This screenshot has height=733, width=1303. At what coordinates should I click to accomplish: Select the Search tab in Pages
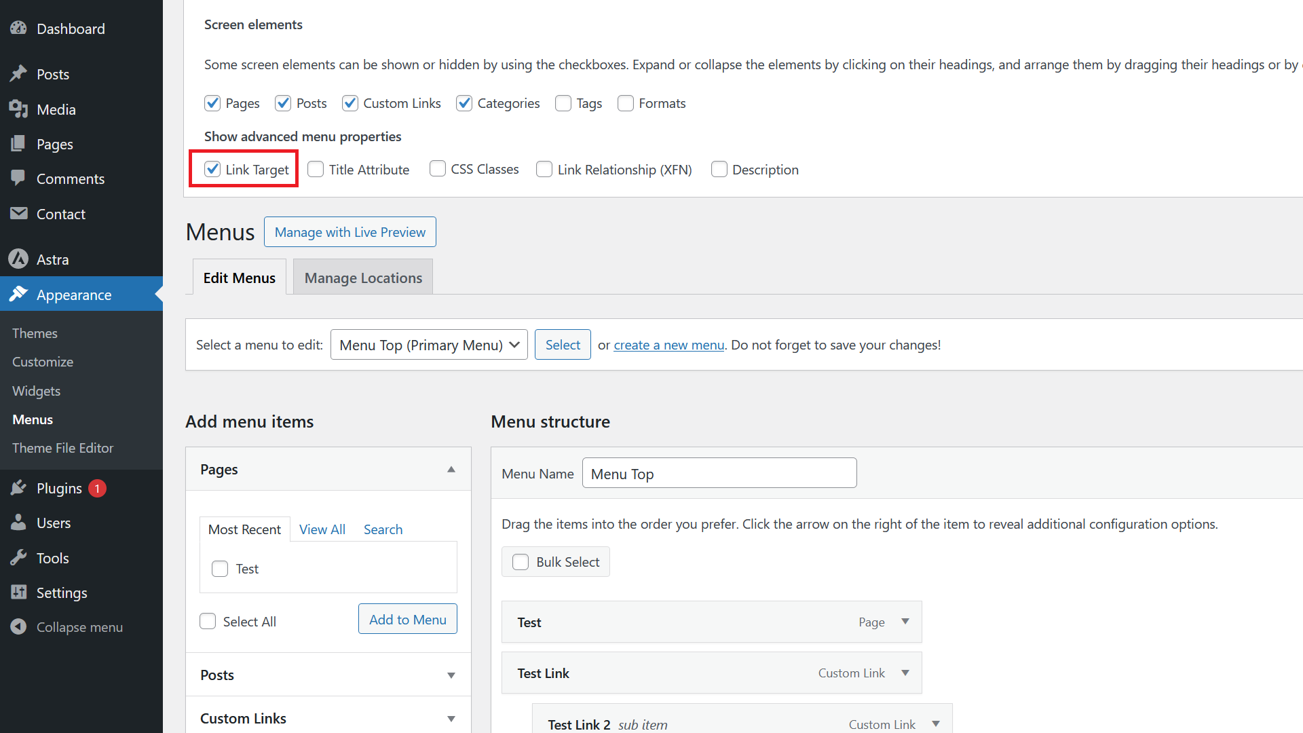[x=383, y=529]
